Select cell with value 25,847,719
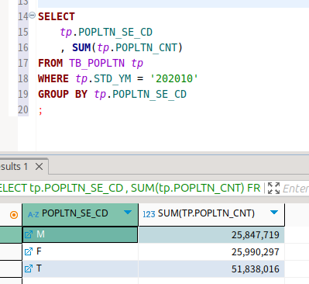 (211, 235)
